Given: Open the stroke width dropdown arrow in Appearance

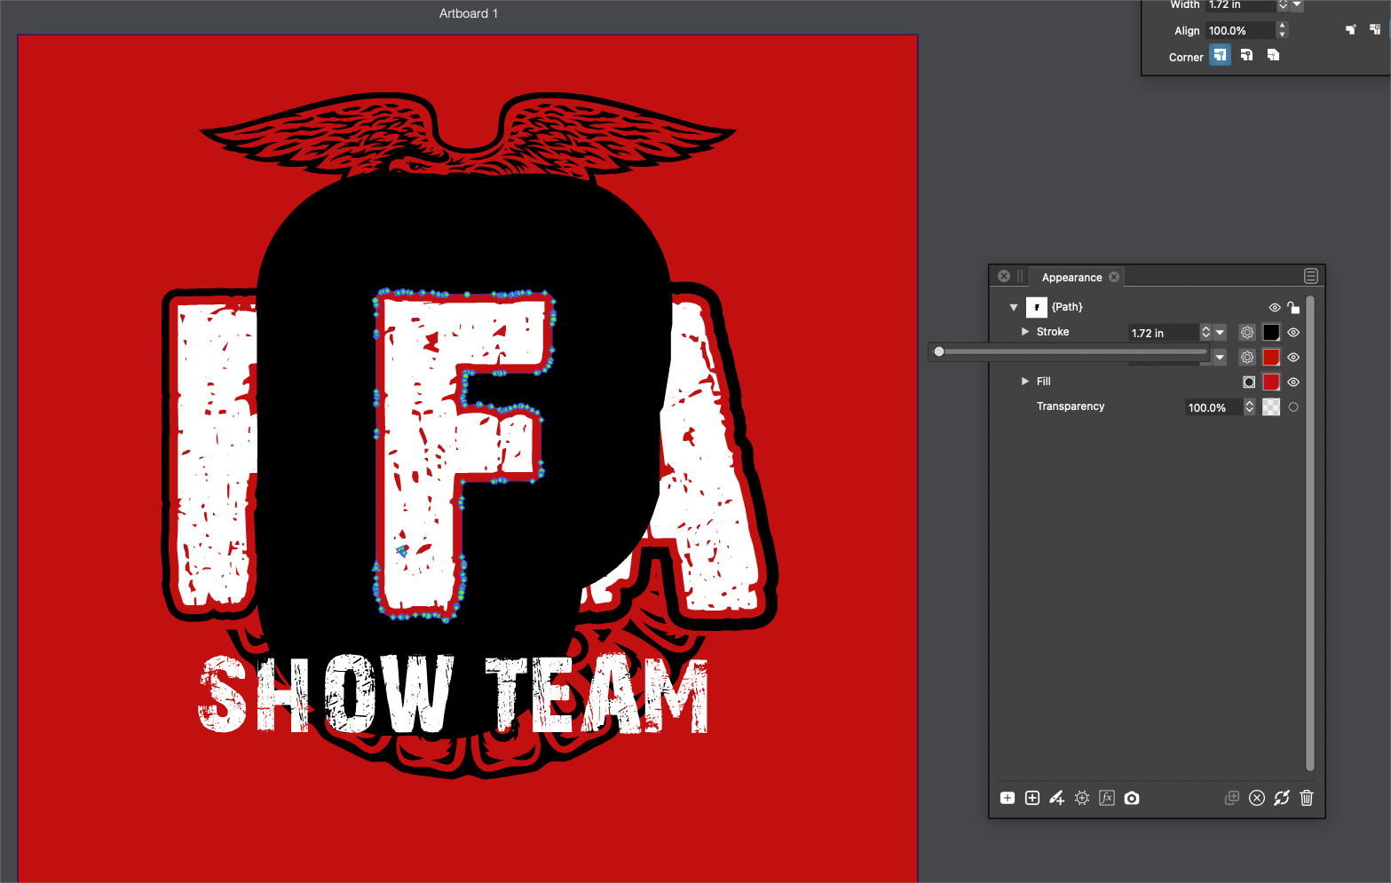Looking at the screenshot, I should [1221, 333].
